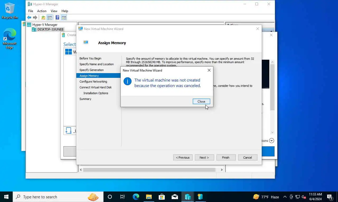Viewport: 338px width, 202px height.
Task: Select Connect Virtual Hard Disk step
Action: [96, 87]
